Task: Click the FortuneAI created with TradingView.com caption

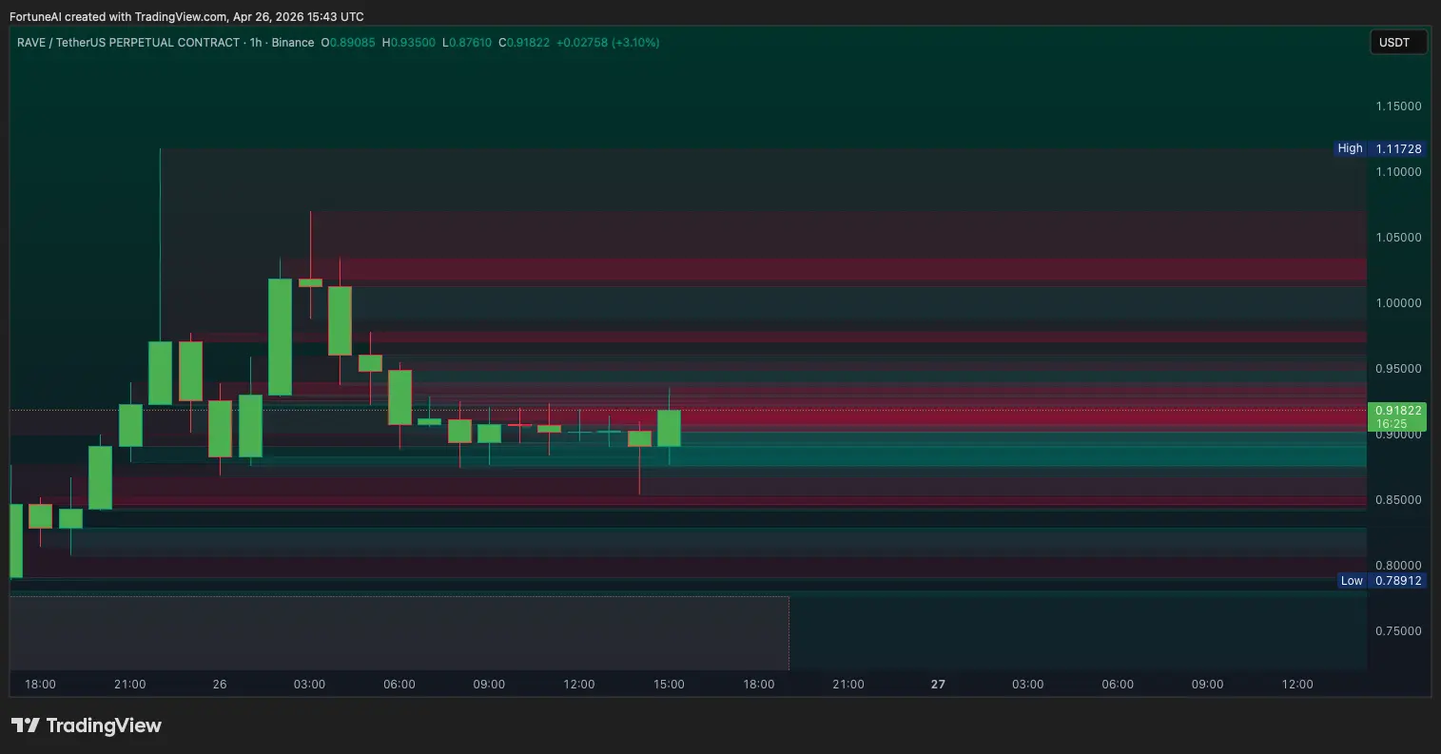Action: (186, 17)
